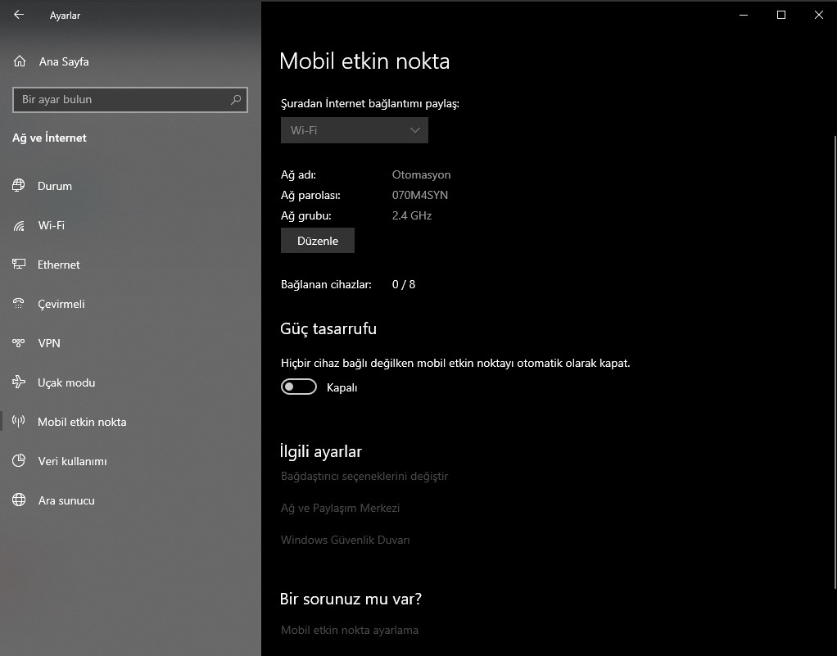Open Bağdaştırıcı seçeneklerini değiştir link
The width and height of the screenshot is (837, 656).
[x=364, y=476]
